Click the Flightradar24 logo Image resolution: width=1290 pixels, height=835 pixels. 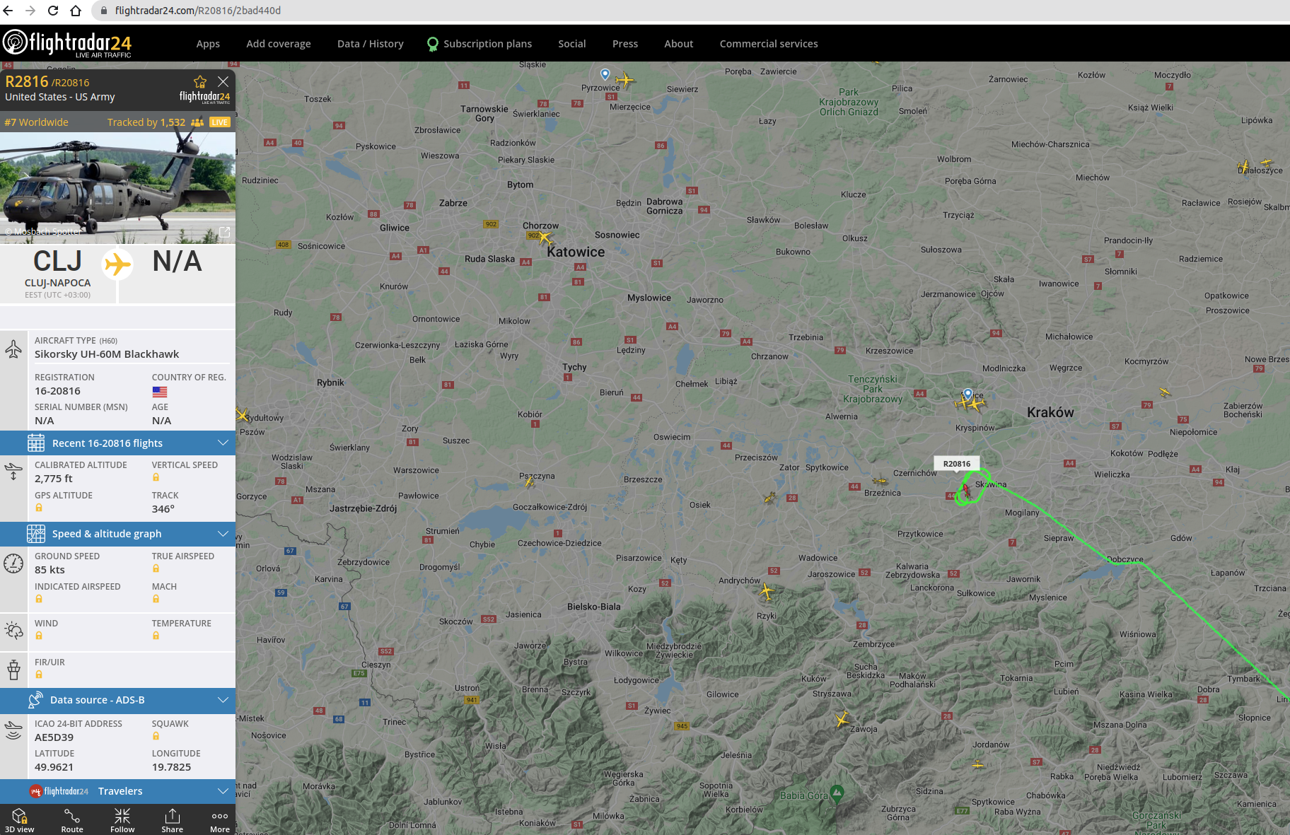[68, 43]
